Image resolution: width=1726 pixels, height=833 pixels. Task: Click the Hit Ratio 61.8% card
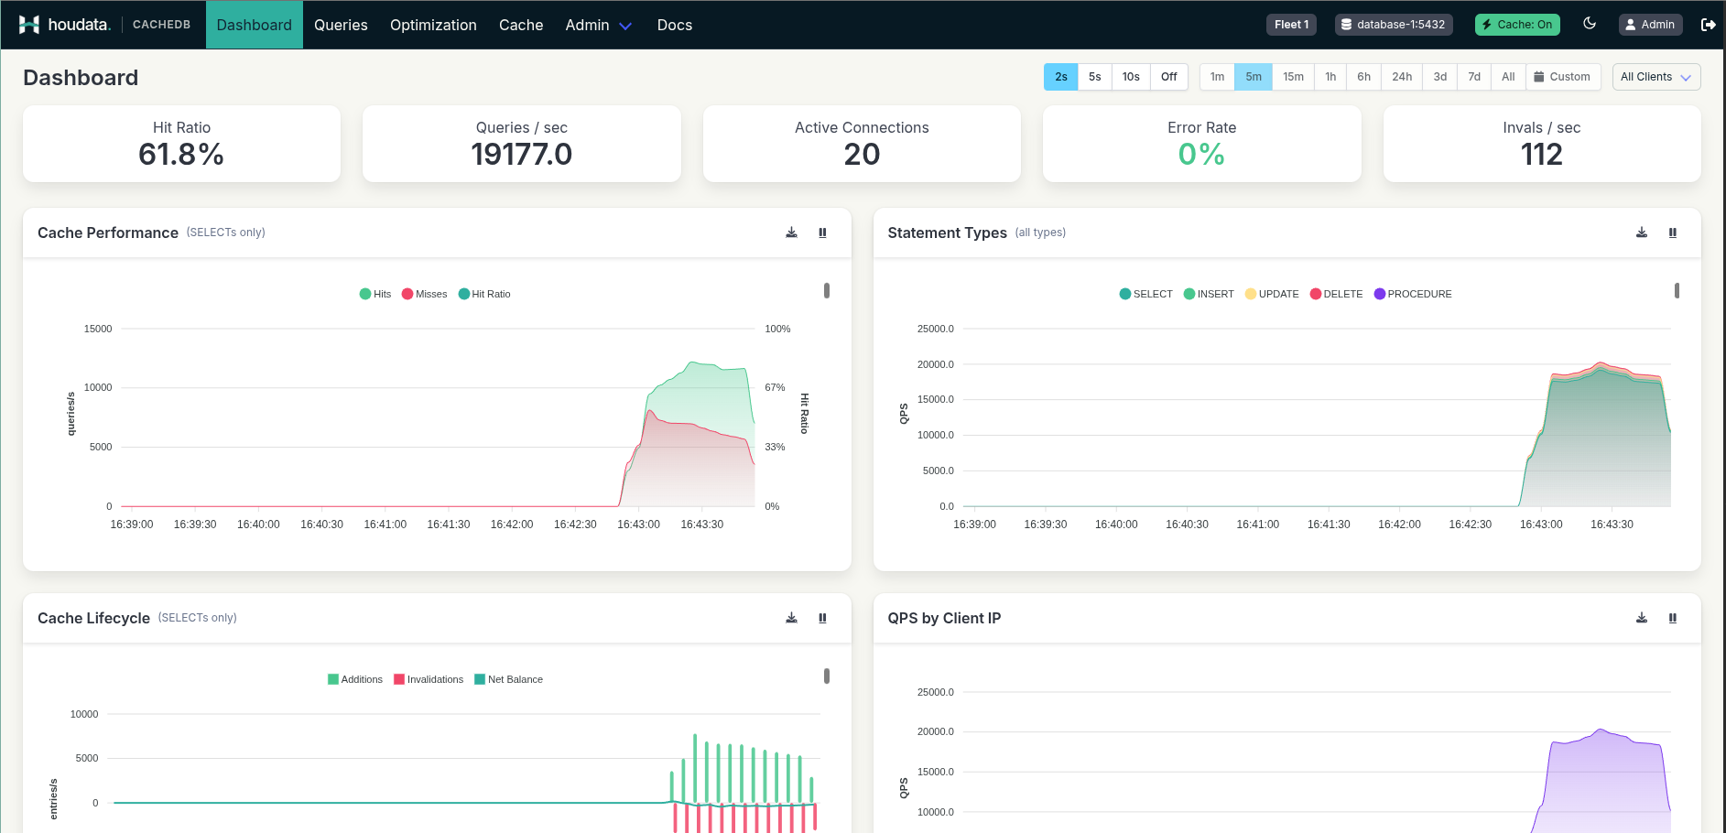click(181, 144)
